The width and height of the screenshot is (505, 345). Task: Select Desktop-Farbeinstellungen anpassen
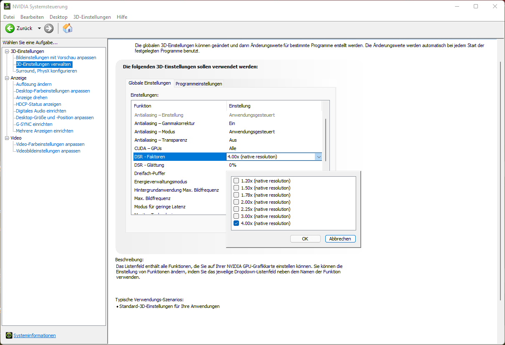pyautogui.click(x=53, y=91)
